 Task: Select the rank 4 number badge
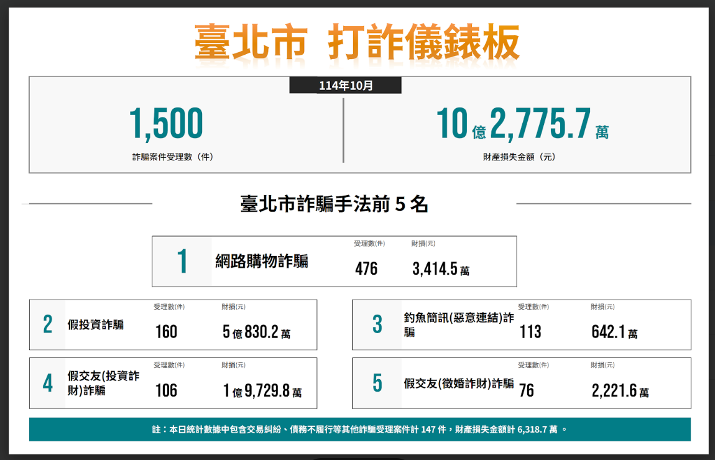(x=48, y=384)
